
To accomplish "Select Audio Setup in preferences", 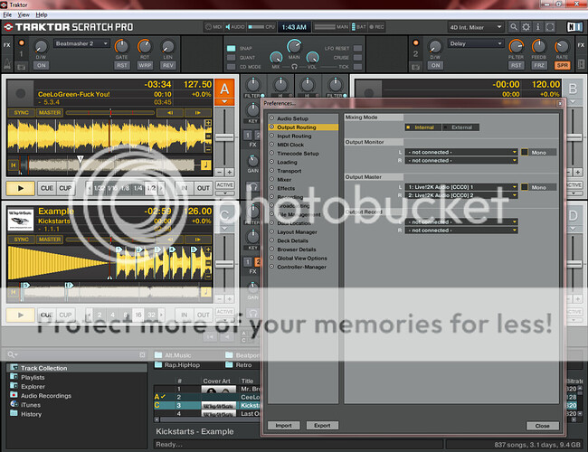I will tap(292, 118).
